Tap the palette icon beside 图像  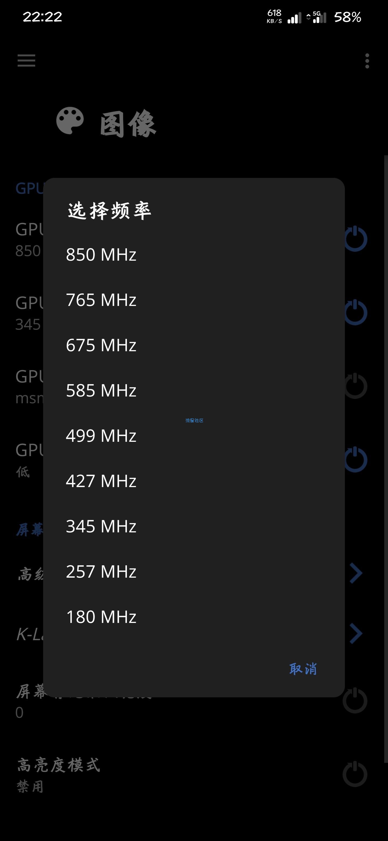[x=70, y=120]
